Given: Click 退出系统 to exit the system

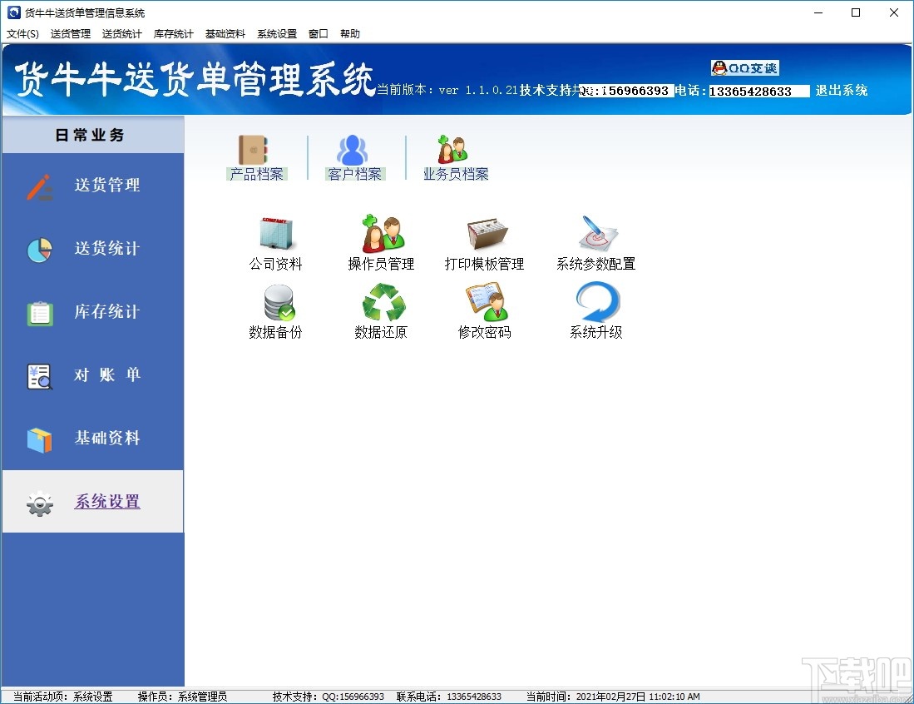Looking at the screenshot, I should 841,90.
